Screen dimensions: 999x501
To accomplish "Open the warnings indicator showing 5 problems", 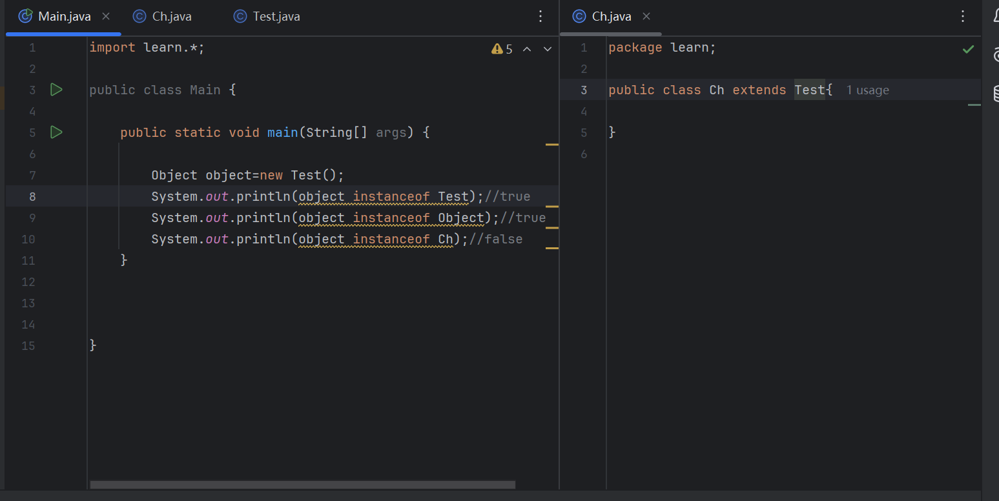I will tap(502, 49).
